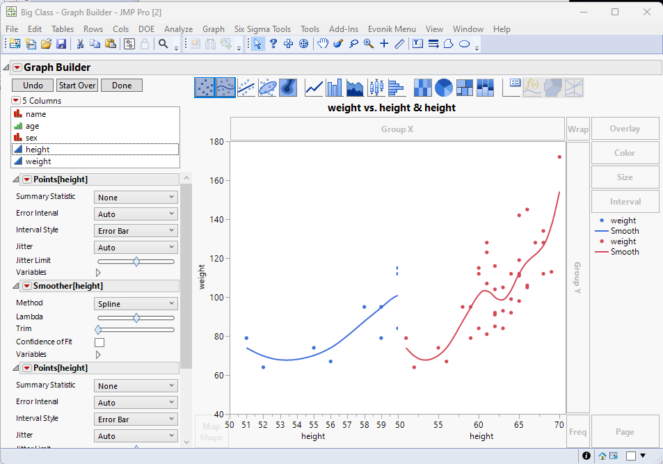Select the Caption Box element icon
663x464 pixels.
click(511, 88)
